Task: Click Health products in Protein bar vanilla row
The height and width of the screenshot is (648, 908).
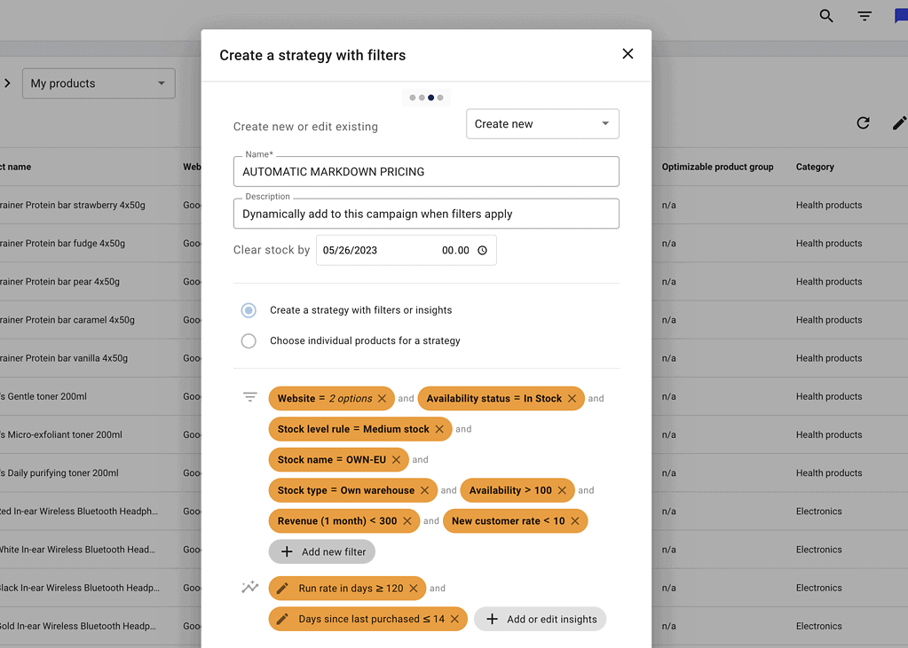Action: click(x=829, y=358)
